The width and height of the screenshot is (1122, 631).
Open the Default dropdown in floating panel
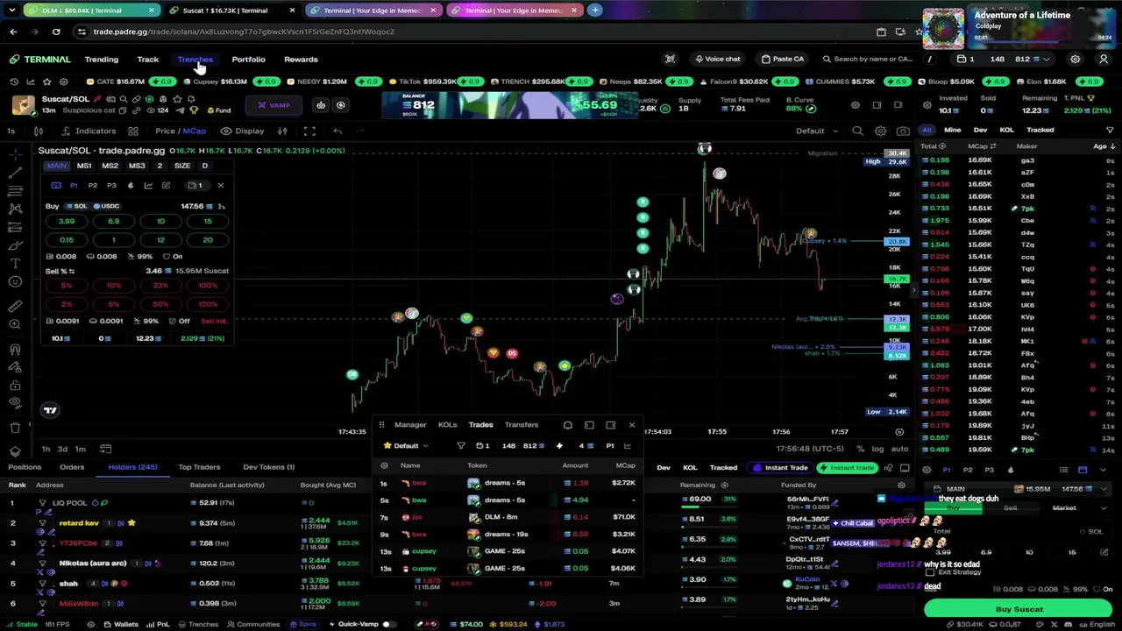[x=407, y=446]
